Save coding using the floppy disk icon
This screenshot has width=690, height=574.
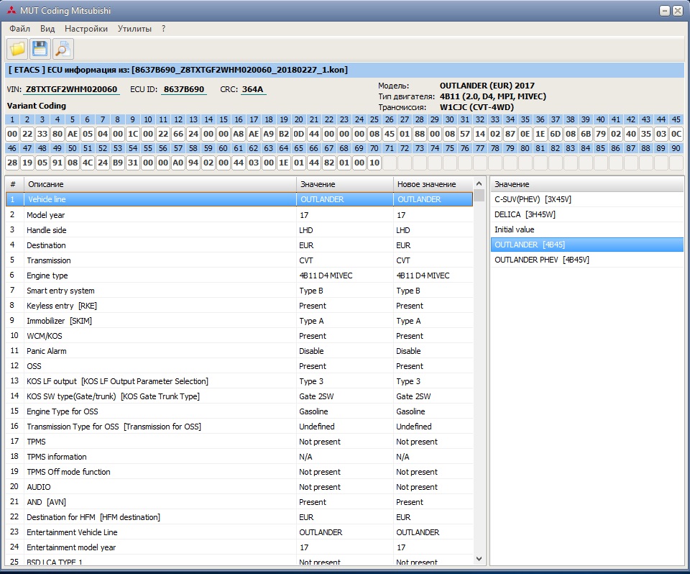pyautogui.click(x=40, y=49)
